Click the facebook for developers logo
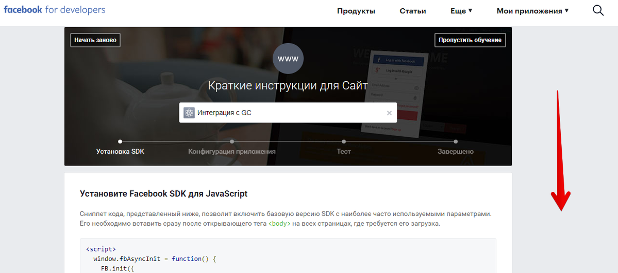Viewport: 618px width, 273px height. coord(55,10)
